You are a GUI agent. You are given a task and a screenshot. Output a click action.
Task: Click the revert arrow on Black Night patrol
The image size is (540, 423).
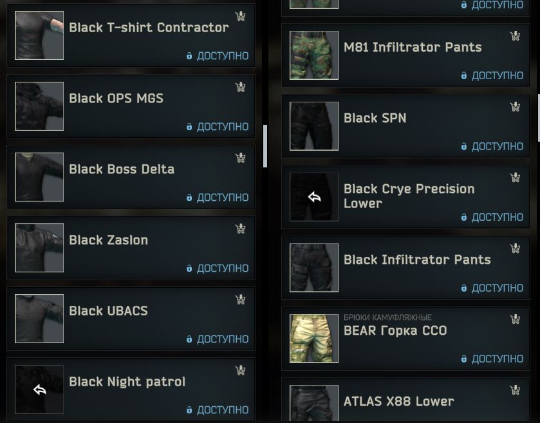pos(40,390)
